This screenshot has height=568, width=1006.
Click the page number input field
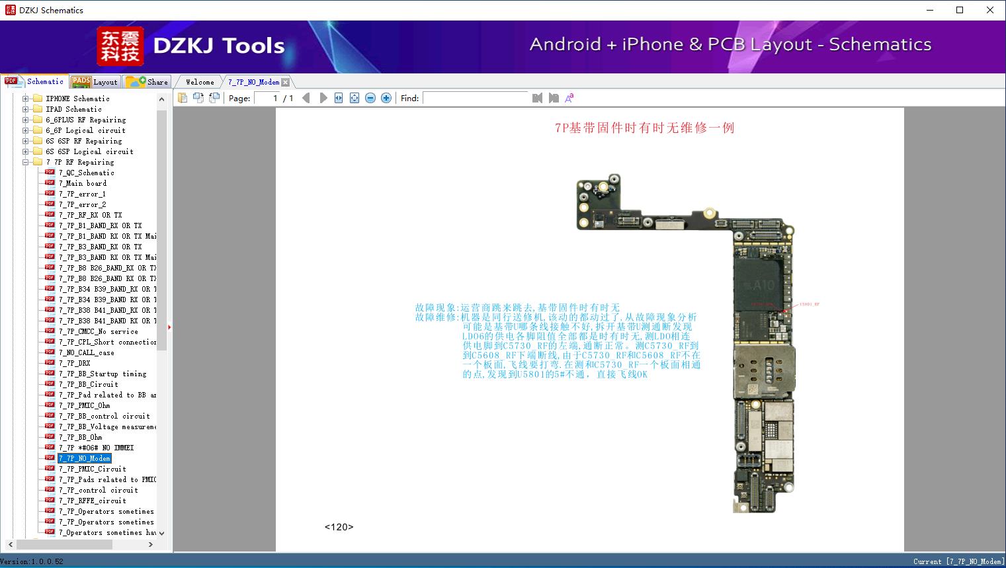pyautogui.click(x=267, y=98)
